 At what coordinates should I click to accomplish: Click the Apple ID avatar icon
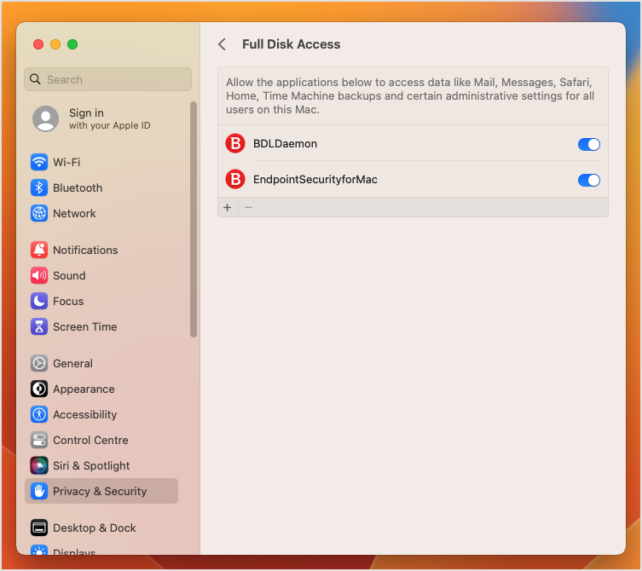tap(45, 118)
